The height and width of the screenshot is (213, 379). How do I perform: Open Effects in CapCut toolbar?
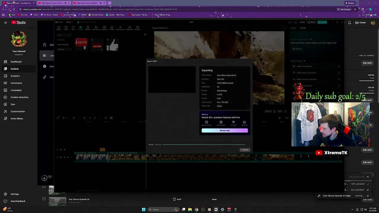click(88, 28)
